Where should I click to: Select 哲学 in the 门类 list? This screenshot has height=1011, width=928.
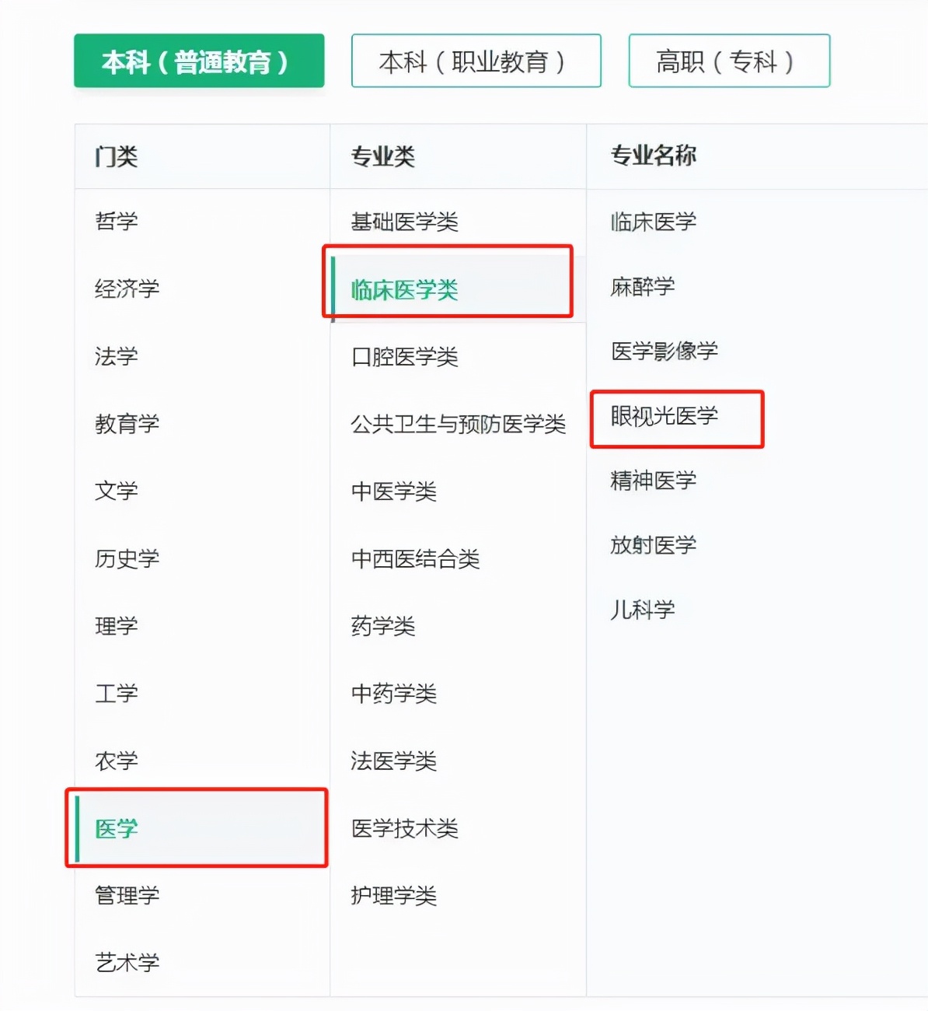[117, 221]
